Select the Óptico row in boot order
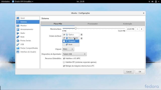 click(71, 34)
